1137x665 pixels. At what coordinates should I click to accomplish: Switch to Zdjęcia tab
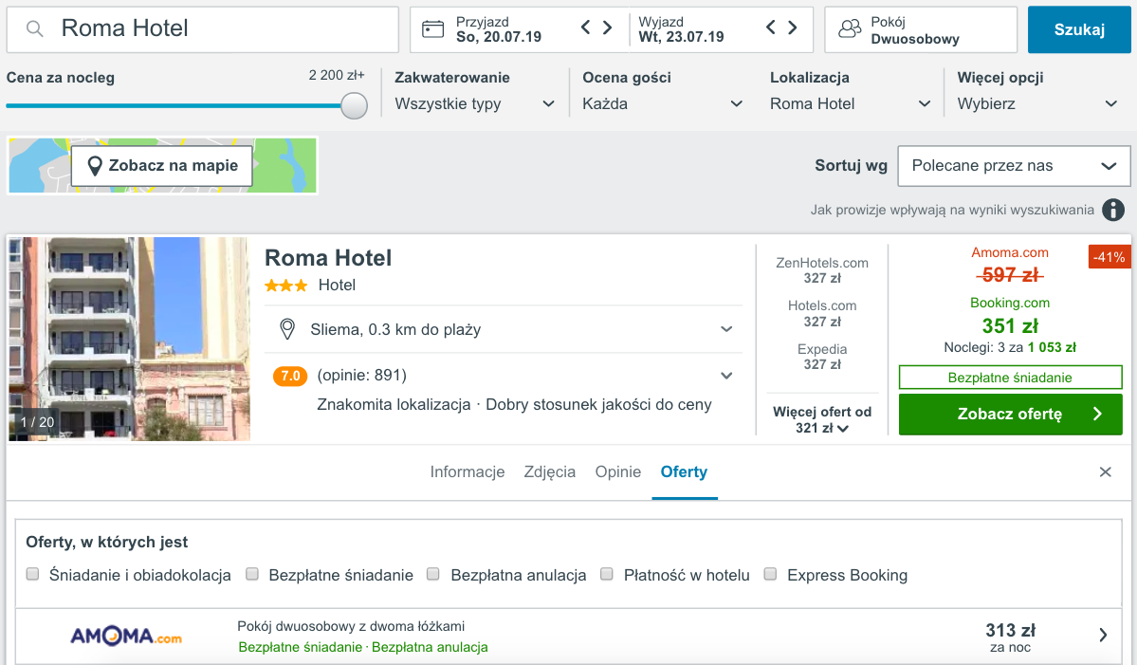click(x=550, y=472)
